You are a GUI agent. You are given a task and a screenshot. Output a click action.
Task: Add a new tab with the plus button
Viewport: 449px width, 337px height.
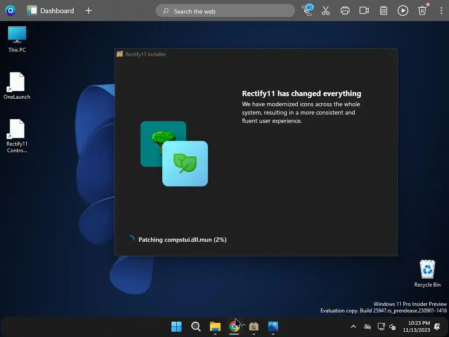click(89, 11)
